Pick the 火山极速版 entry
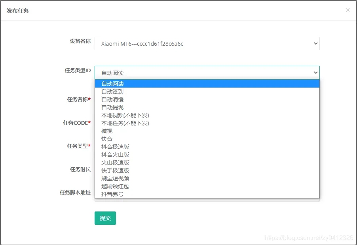Viewport: 357px width, 245px height. (x=207, y=163)
